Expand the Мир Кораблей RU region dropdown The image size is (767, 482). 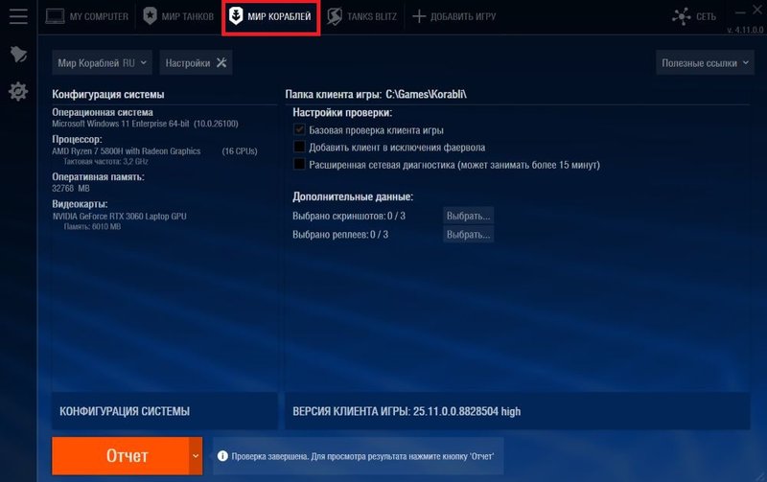coord(103,63)
